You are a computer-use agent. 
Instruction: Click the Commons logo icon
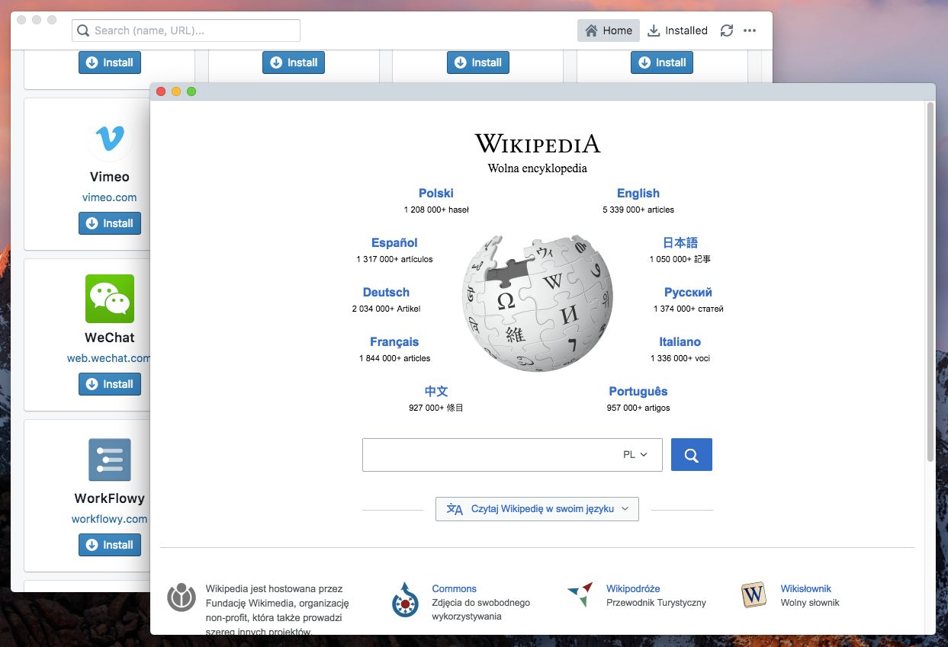(406, 600)
